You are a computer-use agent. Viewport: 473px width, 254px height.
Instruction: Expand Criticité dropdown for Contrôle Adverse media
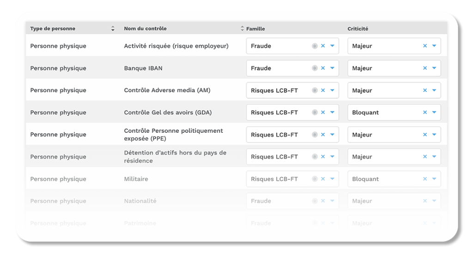pos(434,90)
